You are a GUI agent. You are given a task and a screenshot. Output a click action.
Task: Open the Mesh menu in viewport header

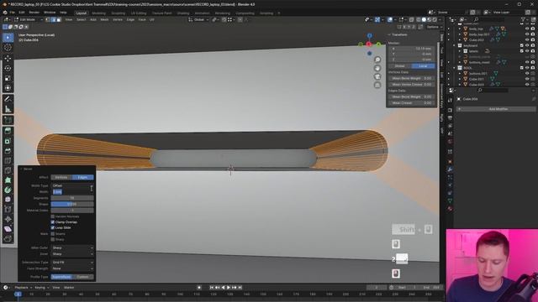(104, 20)
